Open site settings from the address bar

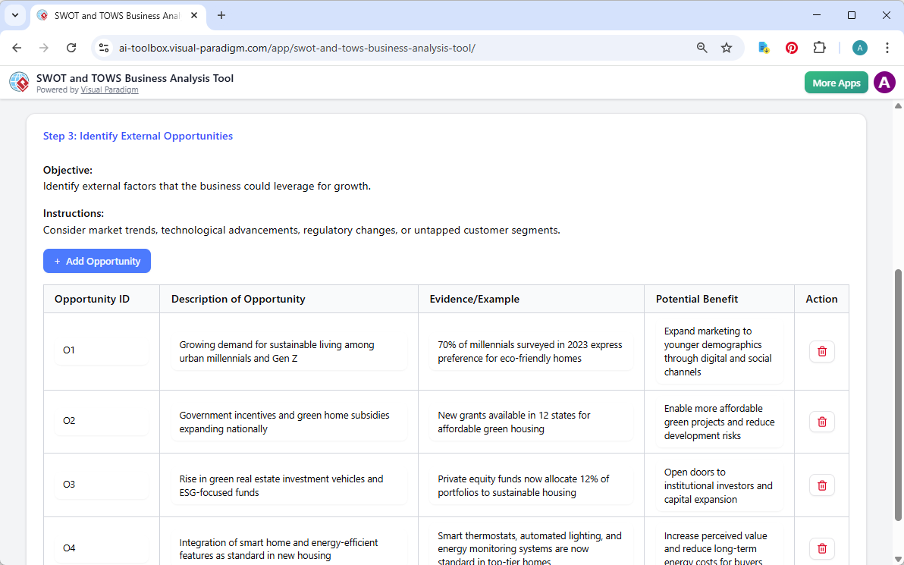103,47
